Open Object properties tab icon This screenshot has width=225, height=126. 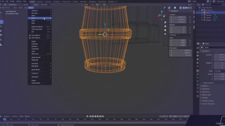(x=198, y=71)
